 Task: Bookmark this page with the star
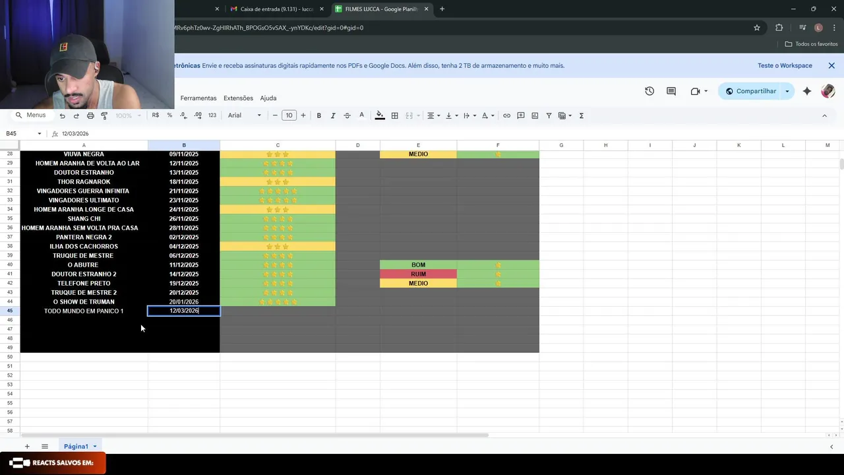pos(757,28)
